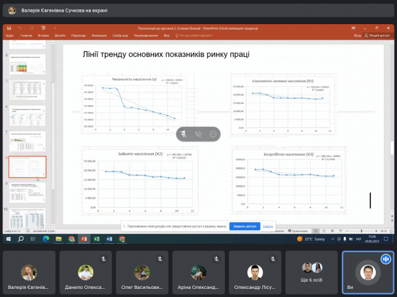Open the 'Файл' menu in PowerPoint
This screenshot has height=297, width=397.
point(10,35)
